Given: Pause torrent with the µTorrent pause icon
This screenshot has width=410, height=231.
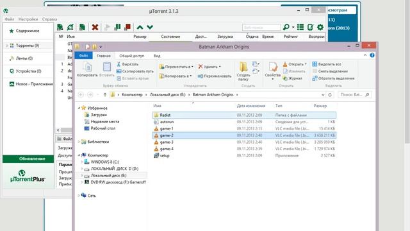Looking at the screenshot, I should (x=117, y=27).
